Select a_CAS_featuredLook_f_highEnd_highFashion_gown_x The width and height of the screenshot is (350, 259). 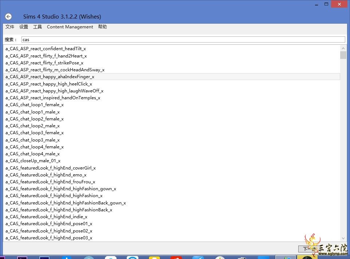[172, 188]
